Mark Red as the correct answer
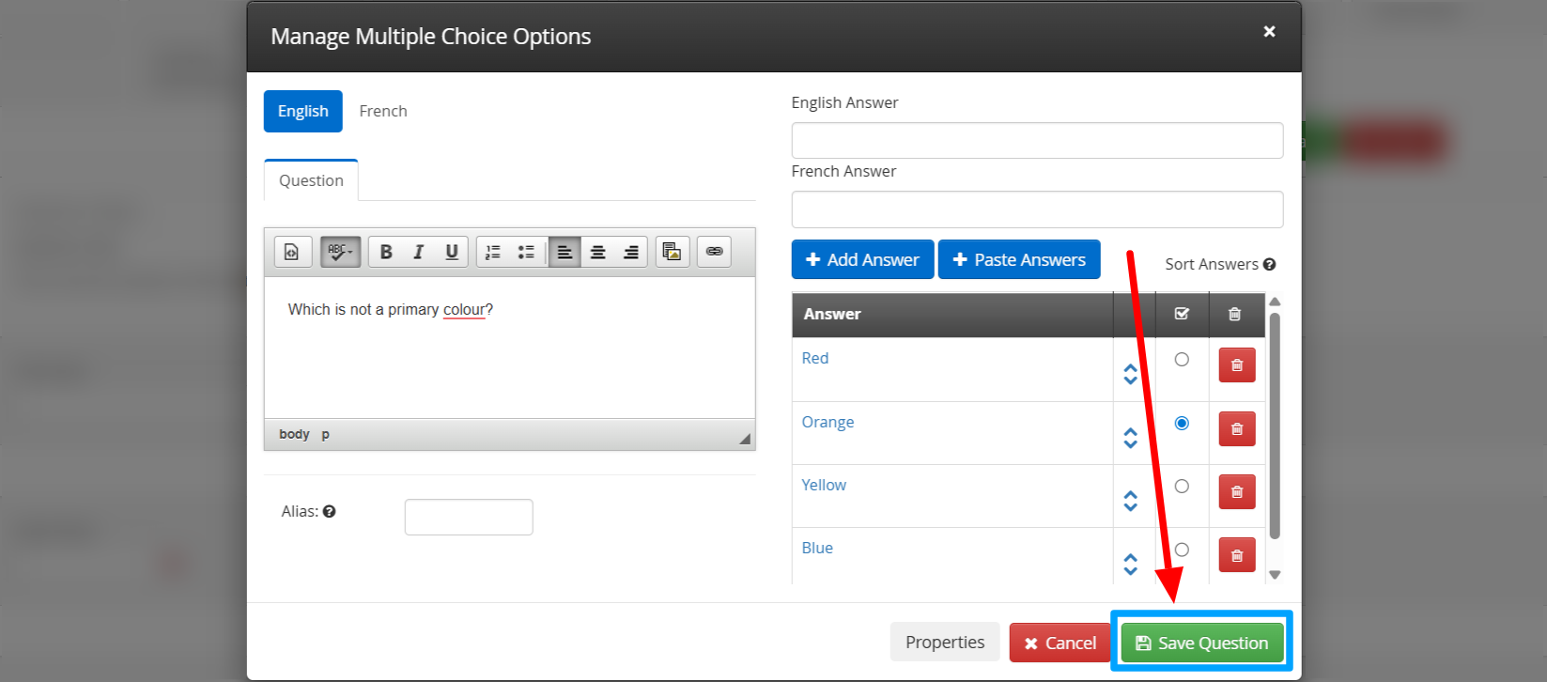 (x=1182, y=360)
